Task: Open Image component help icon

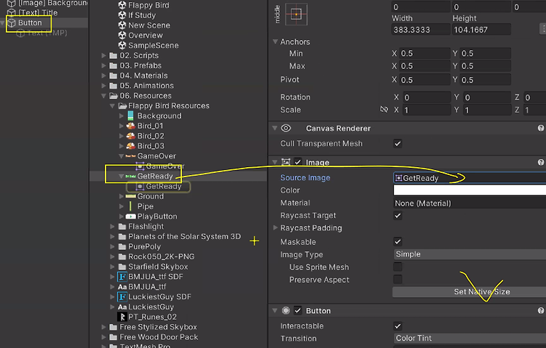Action: click(x=541, y=162)
